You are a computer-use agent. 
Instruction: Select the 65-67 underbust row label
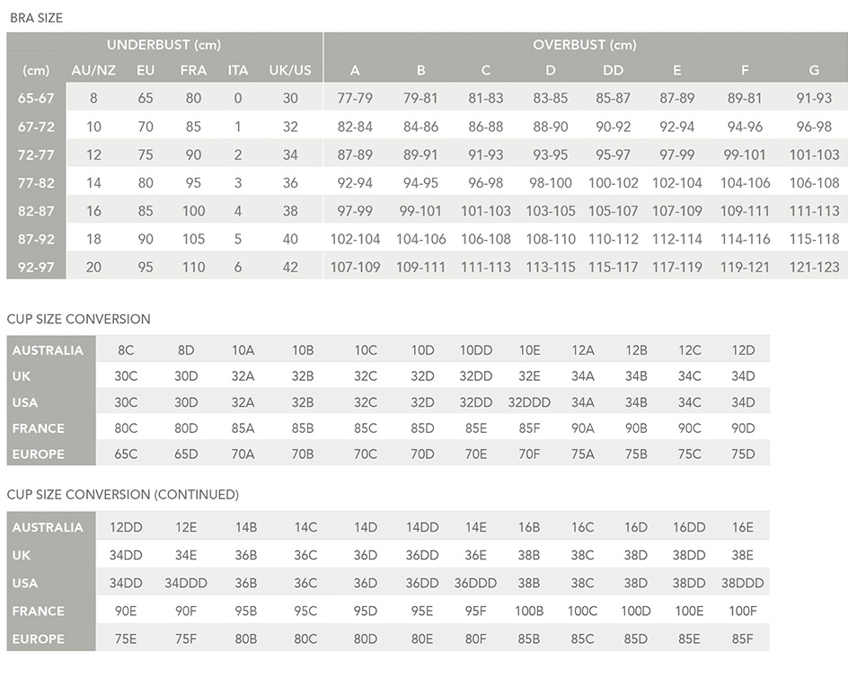(36, 99)
